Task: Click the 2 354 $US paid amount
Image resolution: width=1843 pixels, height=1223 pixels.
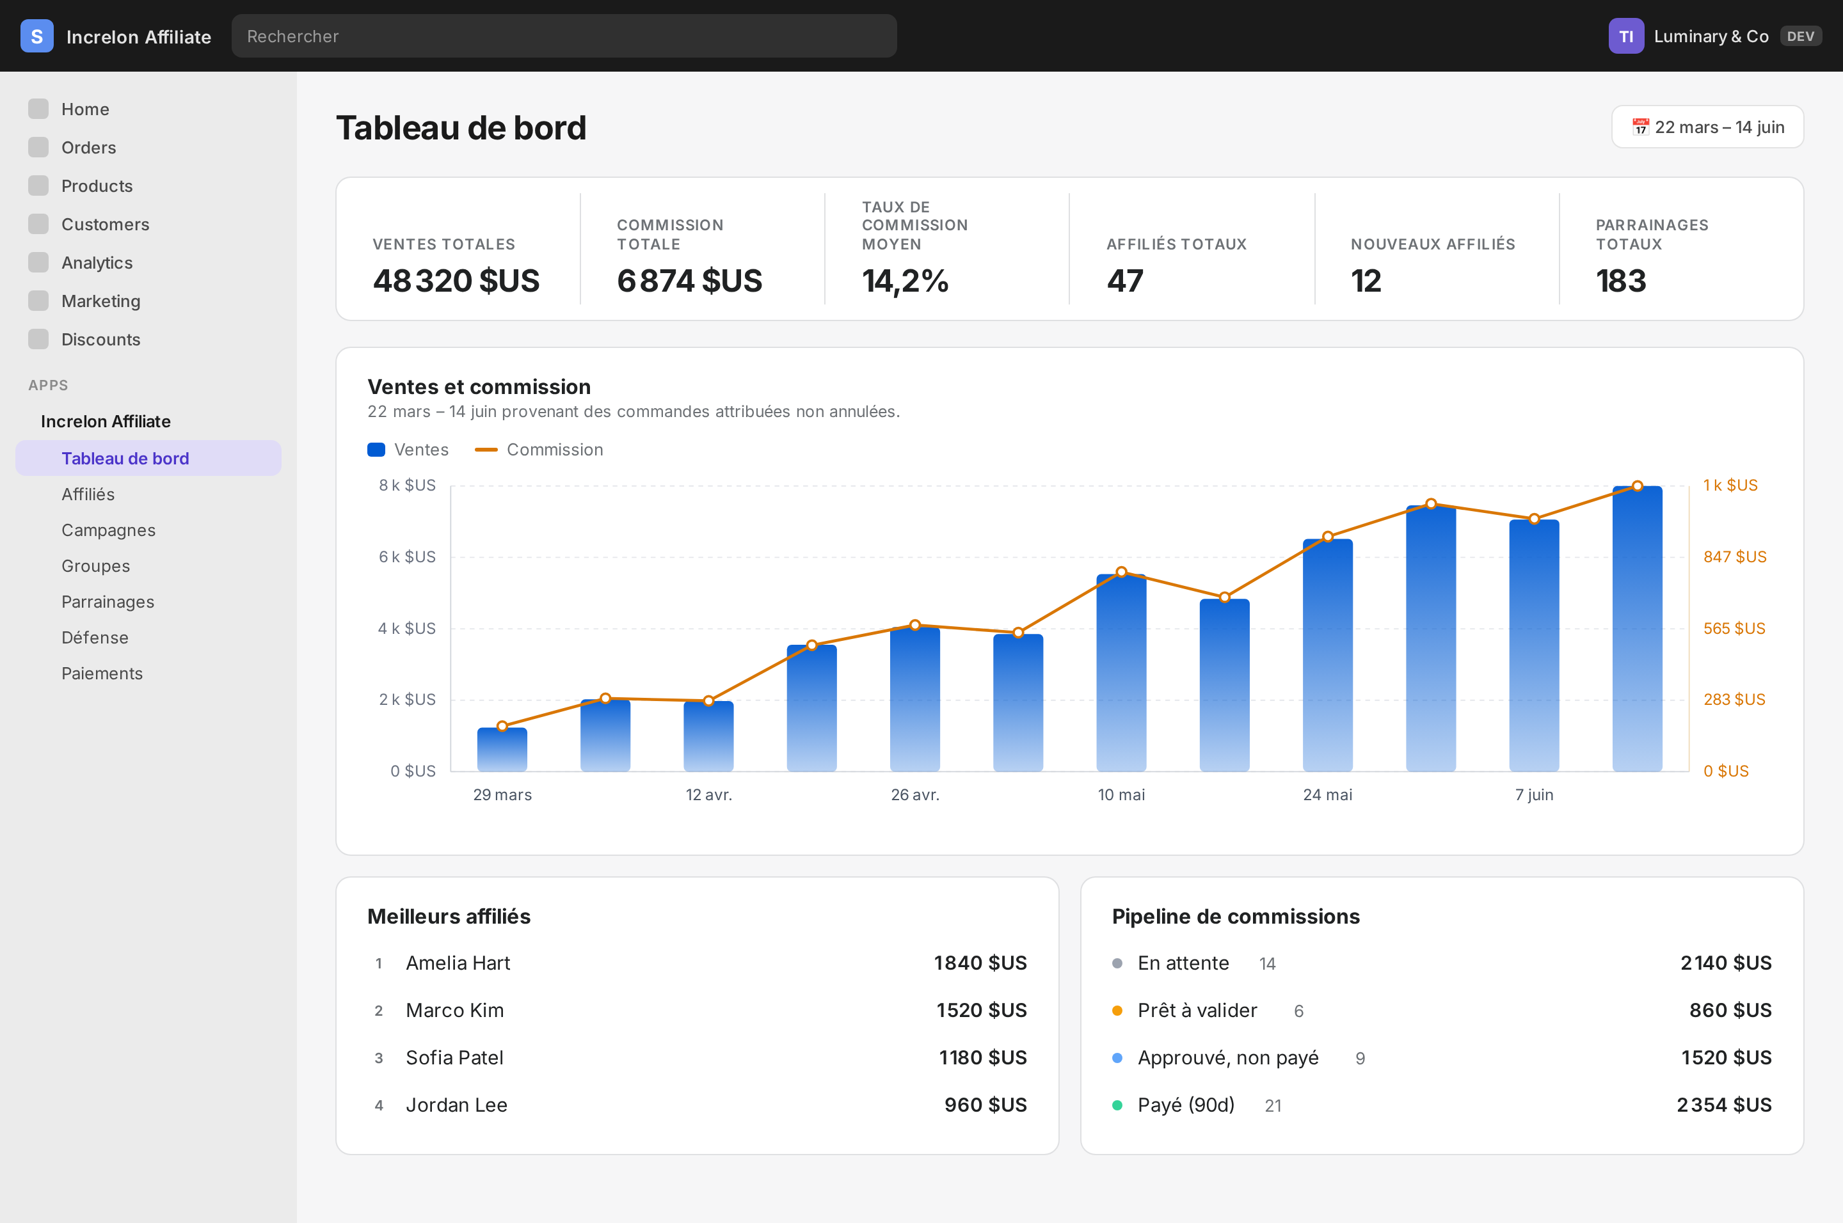Action: [x=1725, y=1105]
